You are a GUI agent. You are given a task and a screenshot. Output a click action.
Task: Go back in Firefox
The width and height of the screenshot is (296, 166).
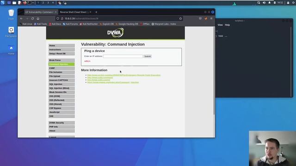(x=21, y=18)
